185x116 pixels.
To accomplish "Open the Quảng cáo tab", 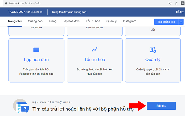I will click(x=35, y=21).
